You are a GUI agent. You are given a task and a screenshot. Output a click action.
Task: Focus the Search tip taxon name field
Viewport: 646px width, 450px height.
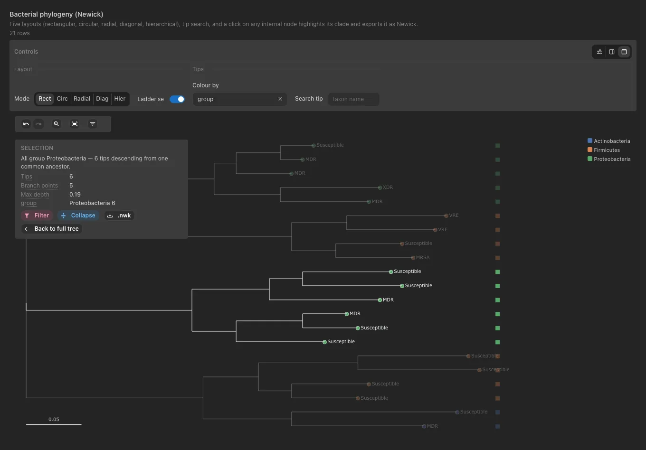point(353,99)
